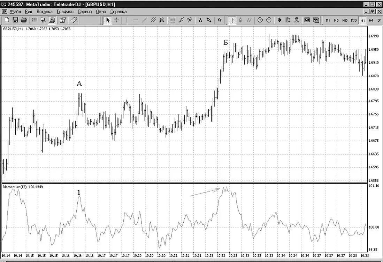Toggle line chart display mode
The height and width of the screenshot is (262, 383).
click(x=249, y=20)
